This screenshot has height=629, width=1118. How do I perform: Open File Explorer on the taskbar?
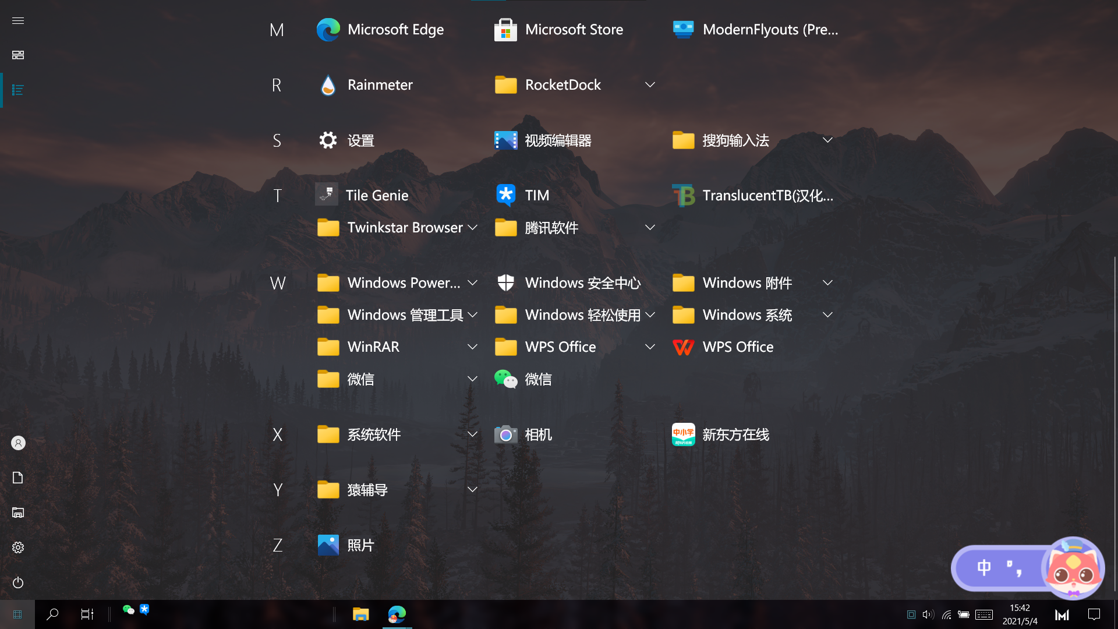[361, 614]
